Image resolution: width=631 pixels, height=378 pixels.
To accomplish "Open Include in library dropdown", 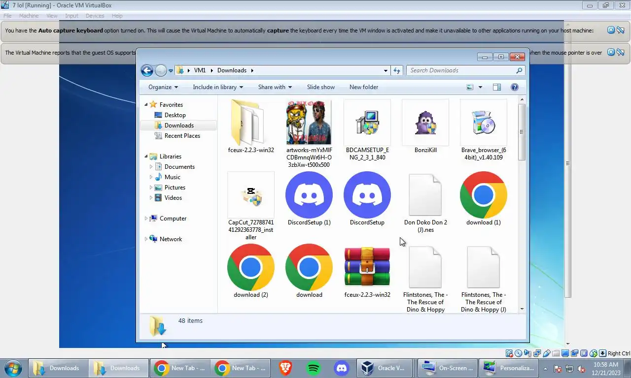I will (x=218, y=87).
